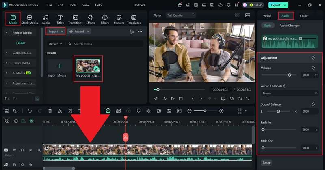325x170 pixels.
Task: Click the voiceover microphone icon
Action: click(x=149, y=111)
